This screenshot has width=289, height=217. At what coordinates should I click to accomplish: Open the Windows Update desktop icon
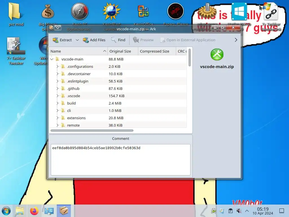(42, 51)
